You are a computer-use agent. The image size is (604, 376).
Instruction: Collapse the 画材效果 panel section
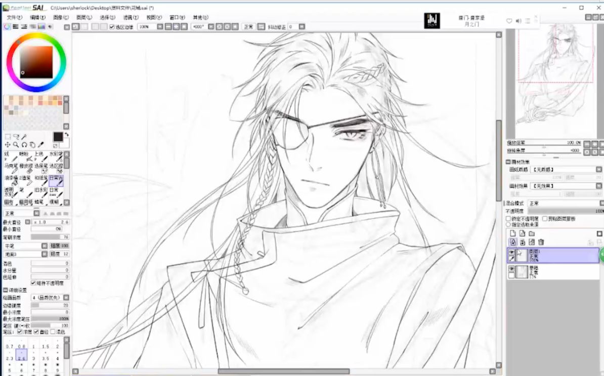click(x=508, y=162)
